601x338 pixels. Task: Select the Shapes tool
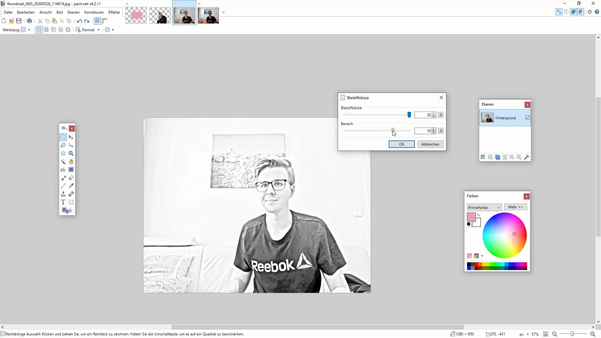coord(67,210)
